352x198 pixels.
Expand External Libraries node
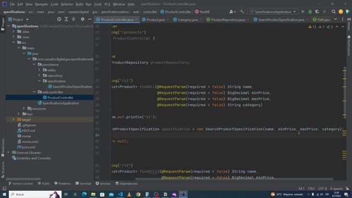(x=9, y=152)
